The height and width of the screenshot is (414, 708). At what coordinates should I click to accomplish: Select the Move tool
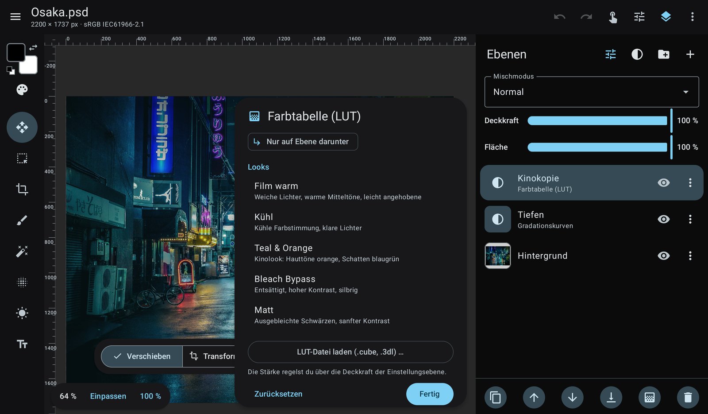[22, 128]
